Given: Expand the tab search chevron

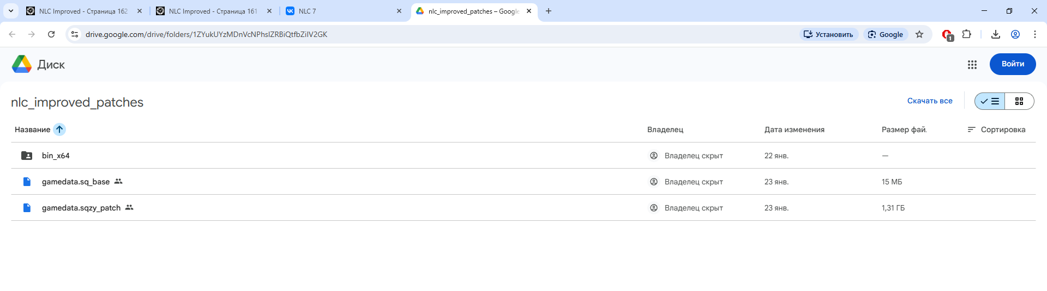Looking at the screenshot, I should pos(10,11).
